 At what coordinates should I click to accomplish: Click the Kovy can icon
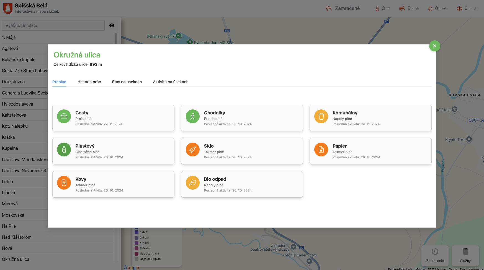click(64, 183)
